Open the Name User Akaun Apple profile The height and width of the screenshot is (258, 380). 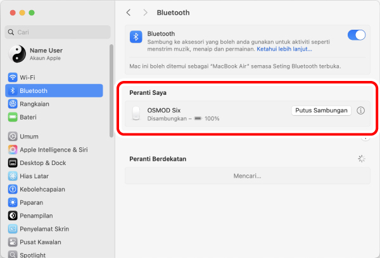44,54
